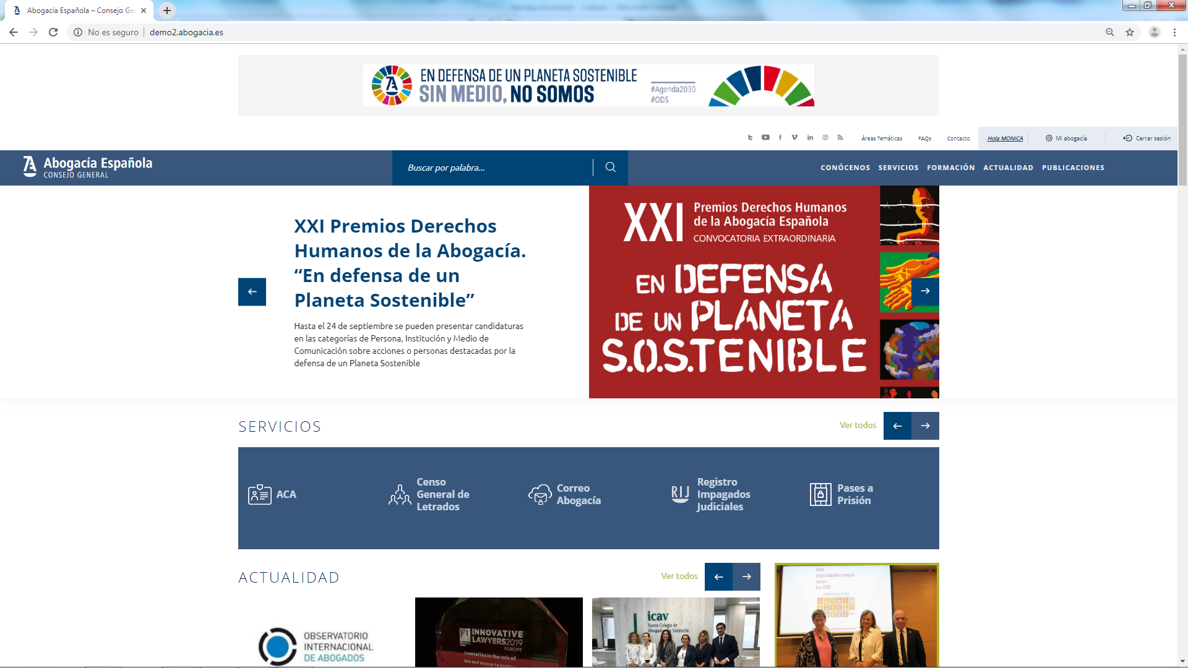This screenshot has width=1188, height=668.
Task: Select the Abogacía Española browser tab
Action: pyautogui.click(x=80, y=11)
